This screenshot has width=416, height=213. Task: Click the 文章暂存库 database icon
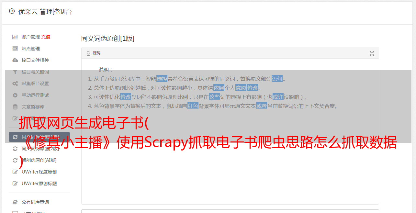pos(15,107)
